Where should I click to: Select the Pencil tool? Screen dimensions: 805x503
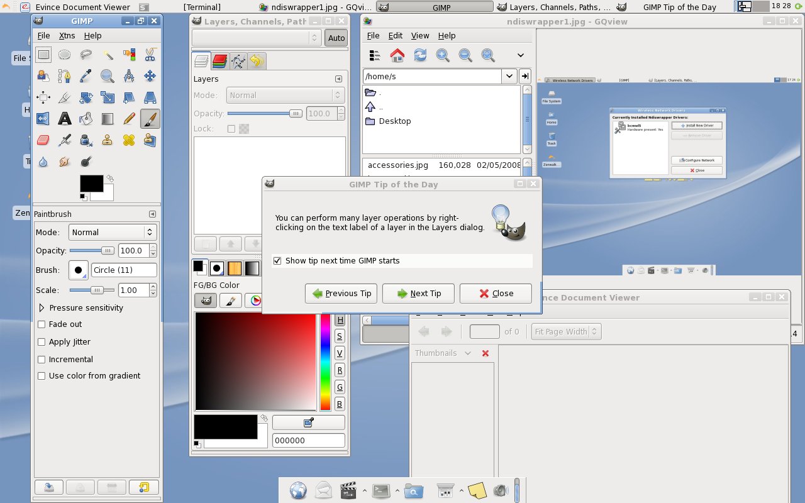tap(129, 118)
